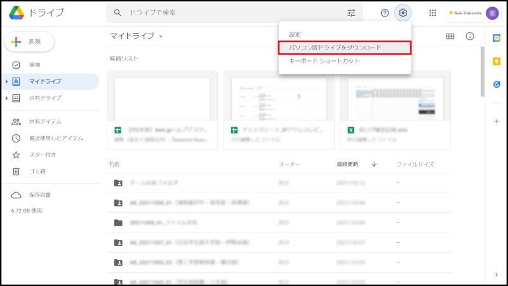This screenshot has height=286, width=508.
Task: Click the add-ons plus icon
Action: [497, 121]
